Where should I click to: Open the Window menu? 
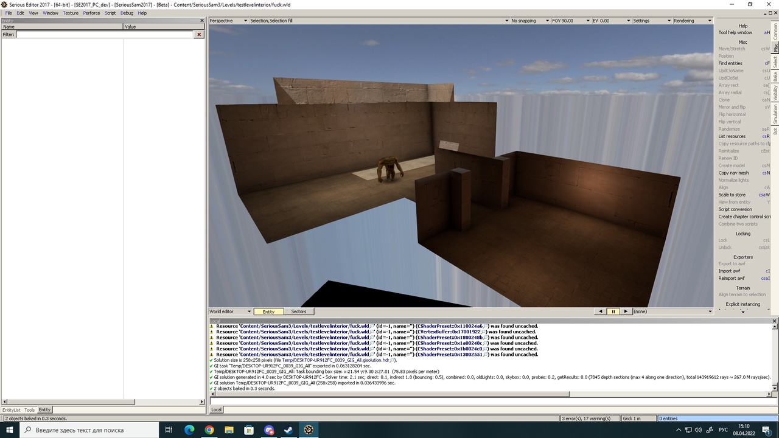[x=51, y=13]
